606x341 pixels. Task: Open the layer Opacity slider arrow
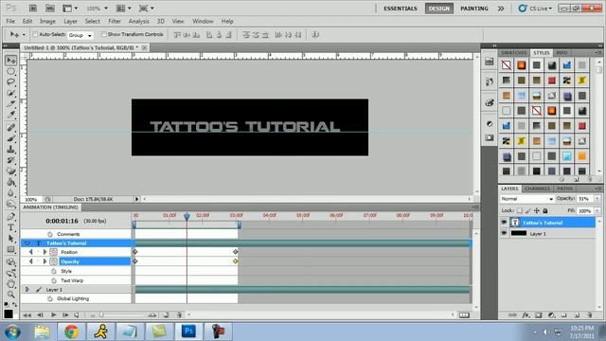point(597,199)
